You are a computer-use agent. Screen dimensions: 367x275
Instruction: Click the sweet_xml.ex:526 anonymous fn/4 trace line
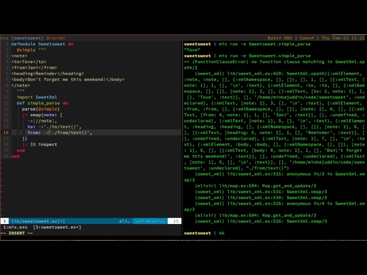[x=274, y=206]
